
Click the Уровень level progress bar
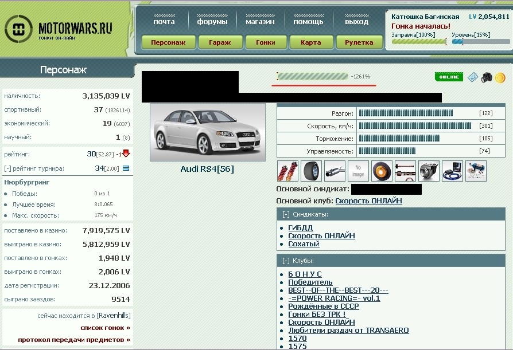pyautogui.click(x=481, y=41)
